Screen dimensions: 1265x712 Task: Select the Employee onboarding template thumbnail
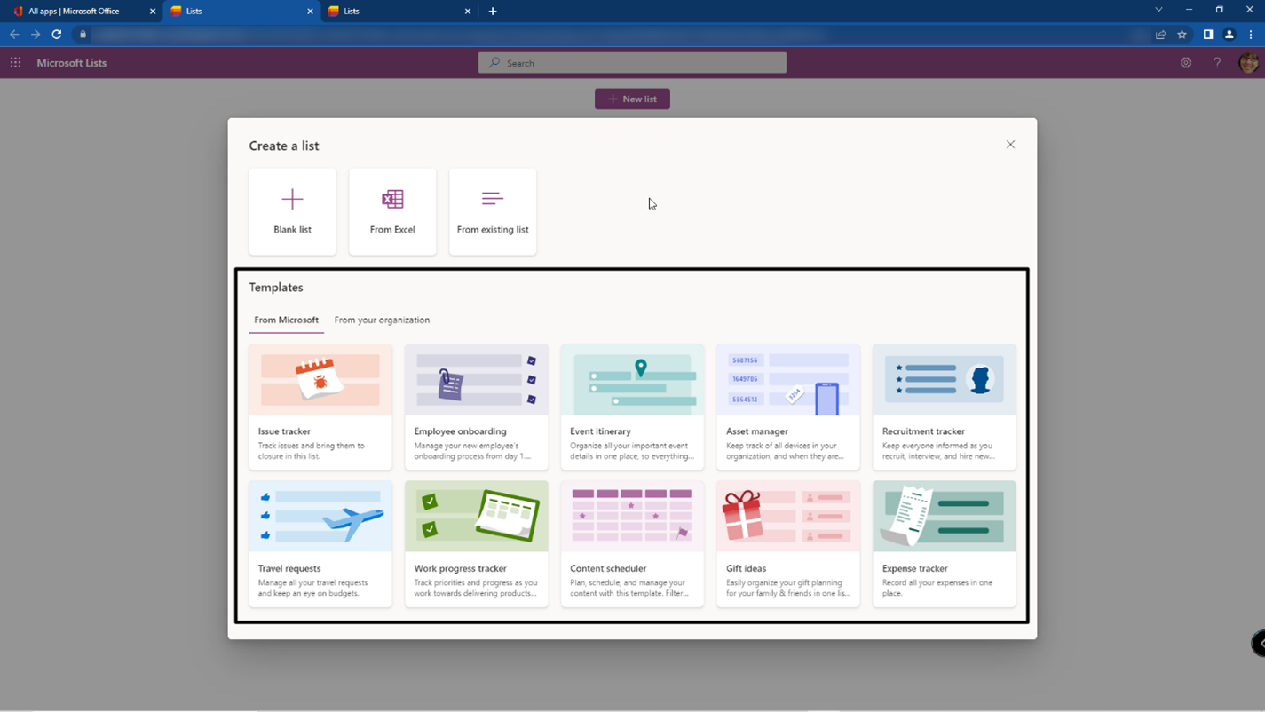477,380
